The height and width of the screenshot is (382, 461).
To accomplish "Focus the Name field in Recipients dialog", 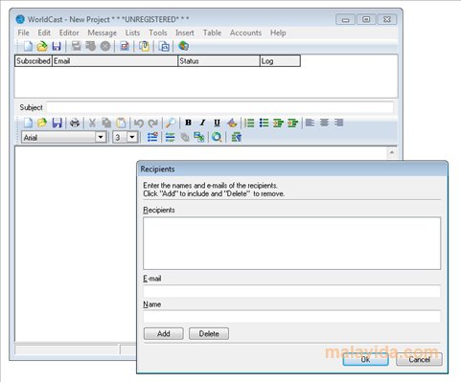I will click(x=292, y=316).
